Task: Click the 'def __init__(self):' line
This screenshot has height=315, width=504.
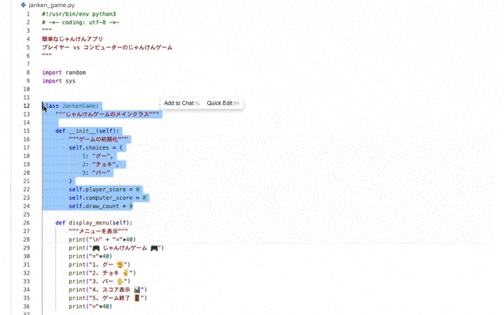Action: pos(87,131)
